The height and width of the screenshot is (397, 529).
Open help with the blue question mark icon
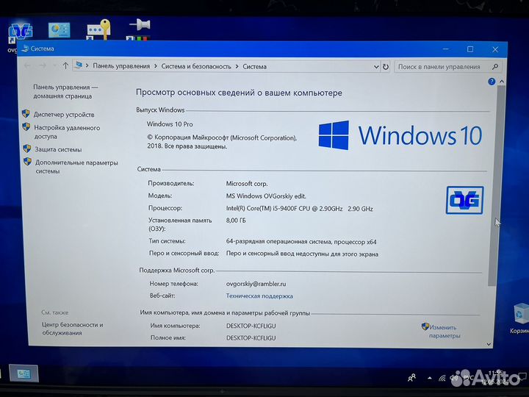(492, 82)
